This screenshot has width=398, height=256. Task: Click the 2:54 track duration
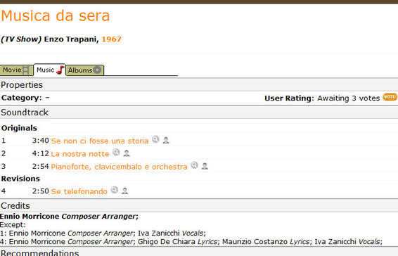click(x=40, y=167)
